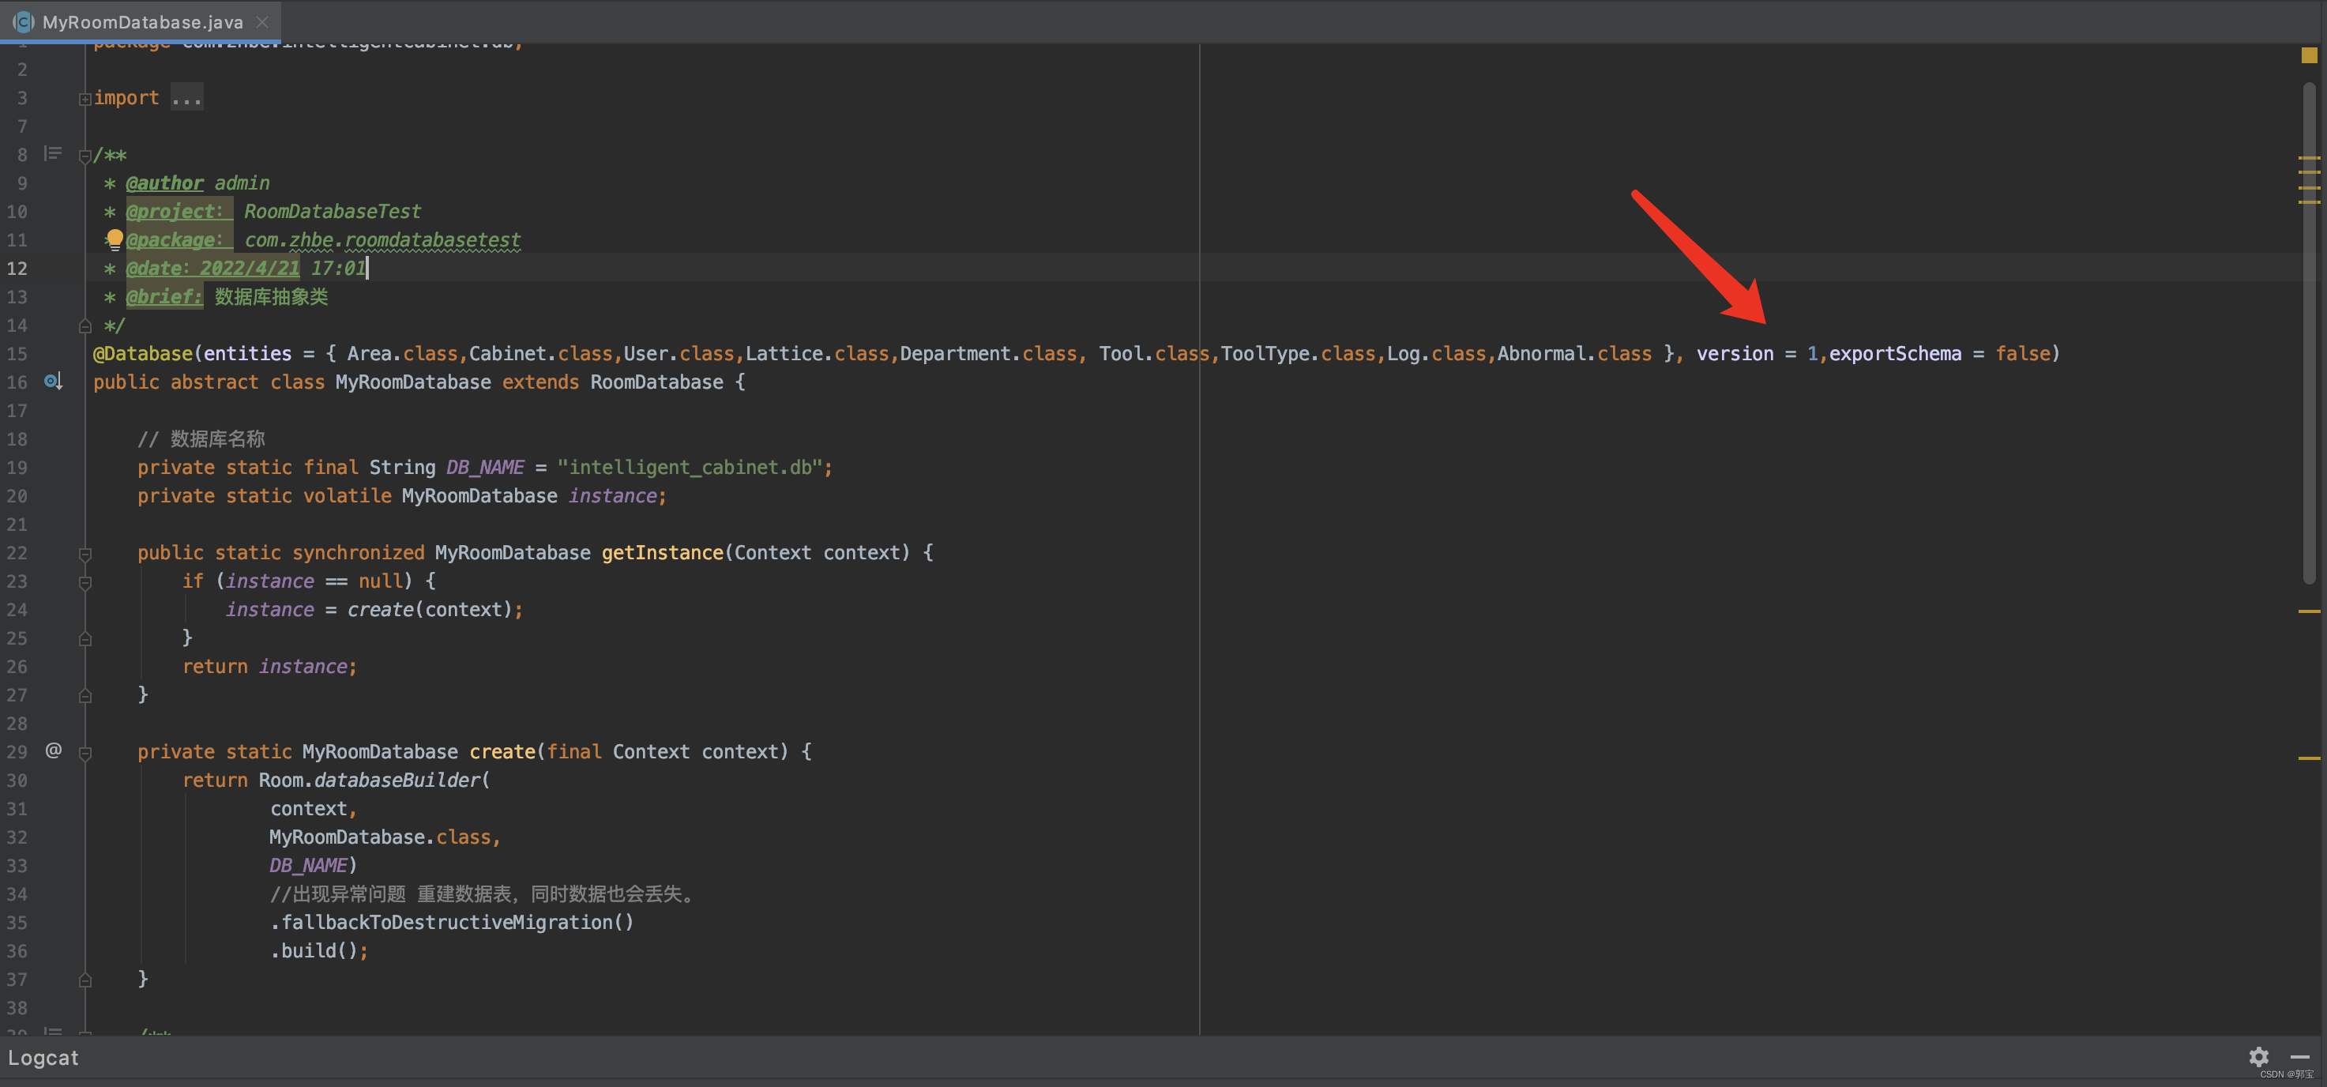Image resolution: width=2327 pixels, height=1087 pixels.
Task: Collapse the create method fold at line 29
Action: pos(85,752)
